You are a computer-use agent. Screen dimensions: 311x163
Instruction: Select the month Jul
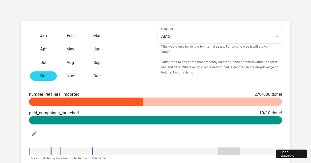click(43, 62)
